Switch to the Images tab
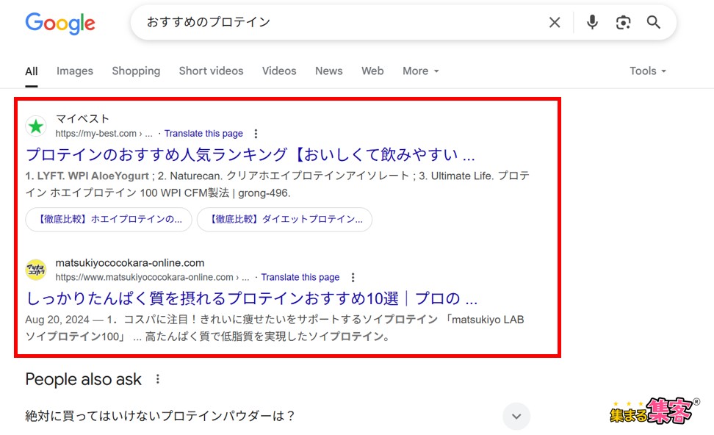The height and width of the screenshot is (435, 714). (x=75, y=71)
